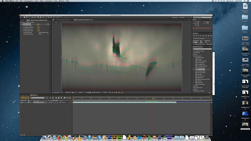The height and width of the screenshot is (141, 251).
Task: Step to next frame in Preview panel
Action: [201, 36]
